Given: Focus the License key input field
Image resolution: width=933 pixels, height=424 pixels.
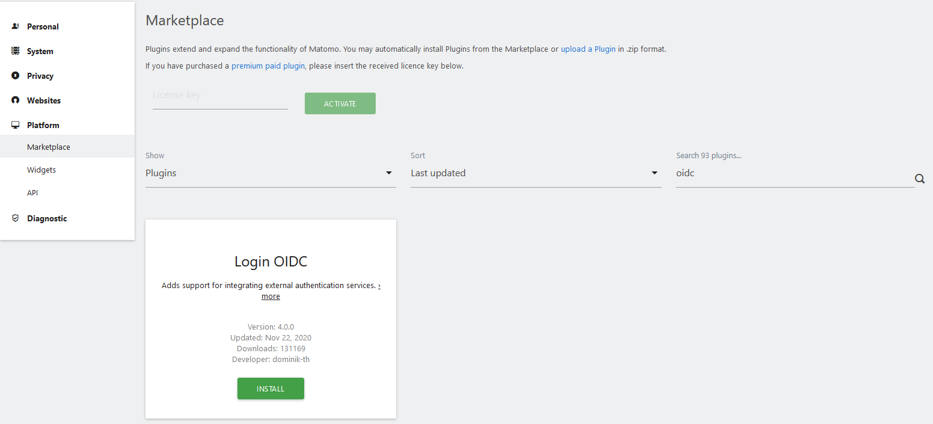Looking at the screenshot, I should tap(220, 96).
